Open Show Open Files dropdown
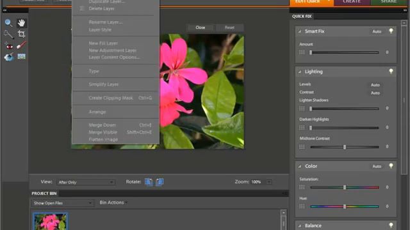This screenshot has height=230, width=410. point(63,203)
